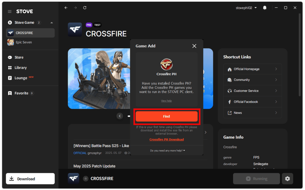The height and width of the screenshot is (190, 305).
Task: Click the Facebook f icon
Action: (230, 102)
